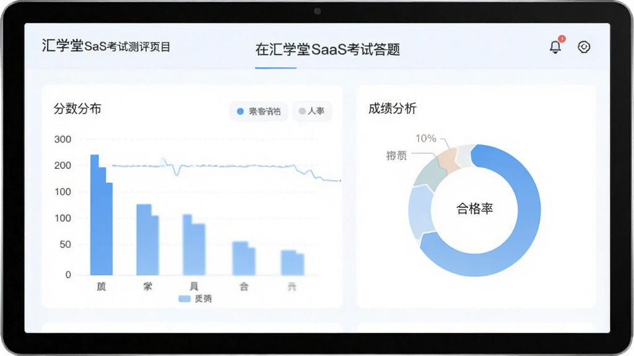Click the last bar group in chart

coord(292,263)
